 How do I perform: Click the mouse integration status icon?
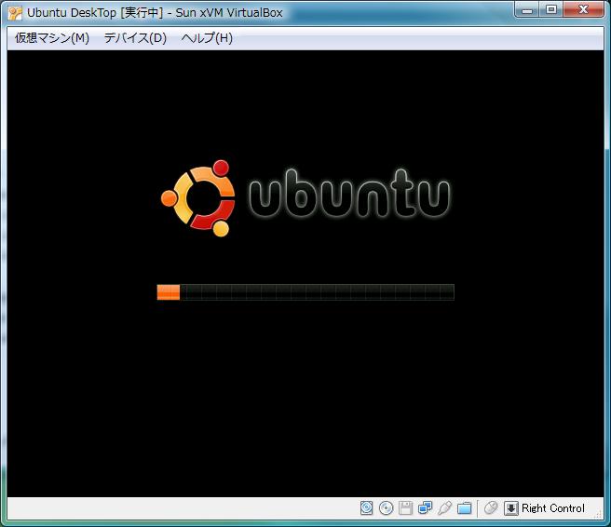491,508
